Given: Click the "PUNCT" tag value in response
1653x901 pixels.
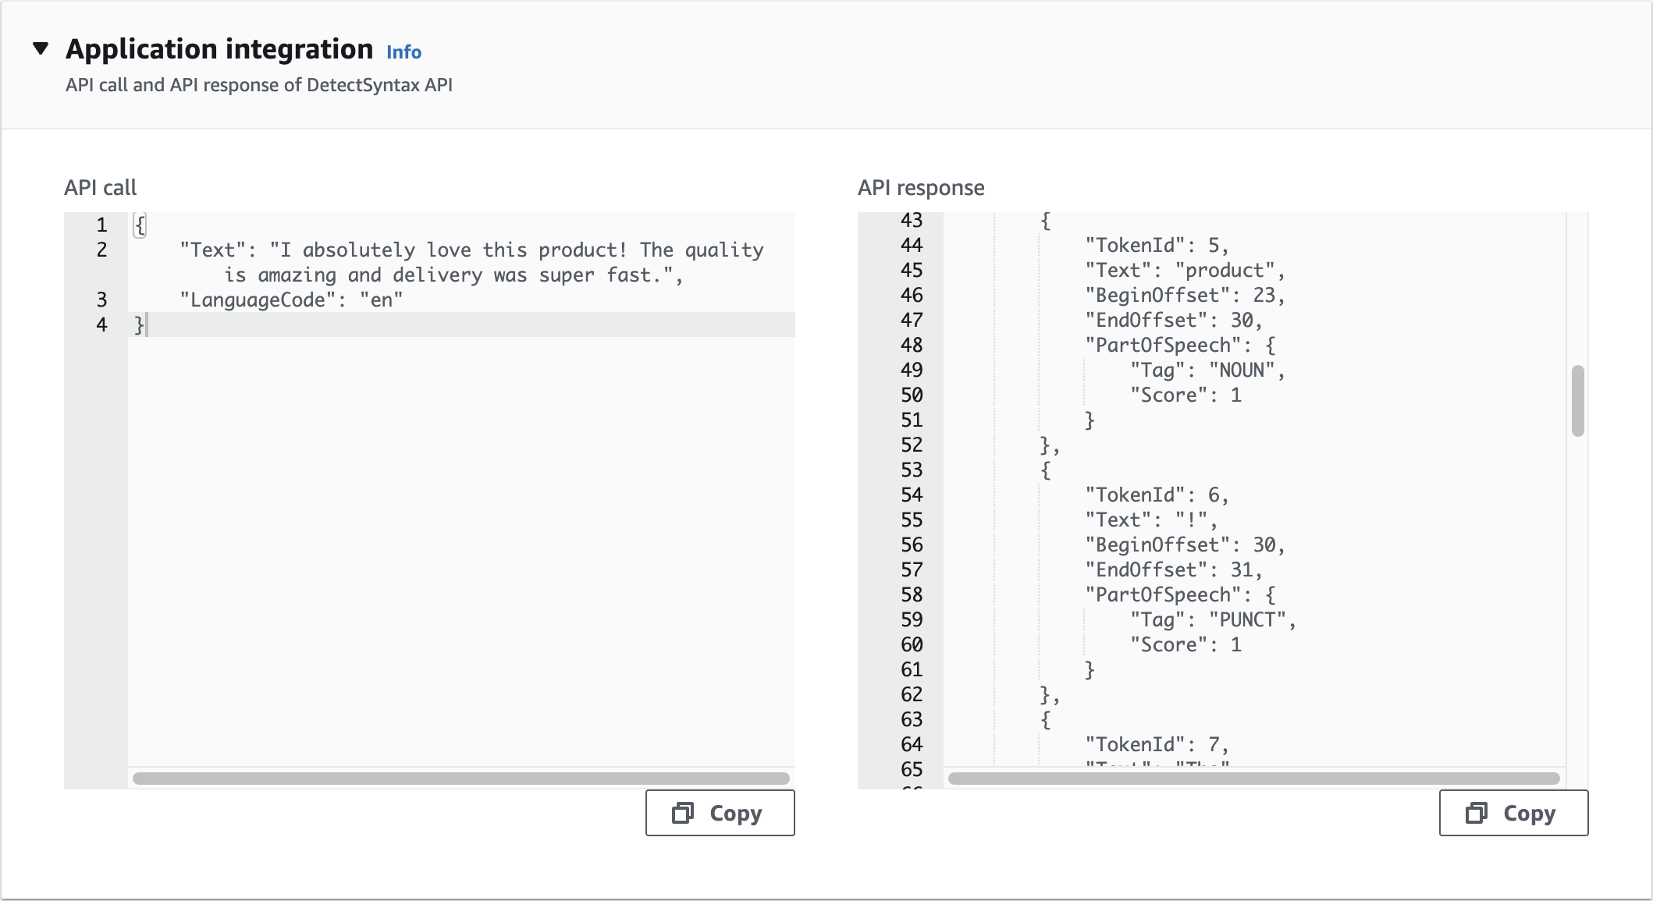Looking at the screenshot, I should click(1247, 620).
